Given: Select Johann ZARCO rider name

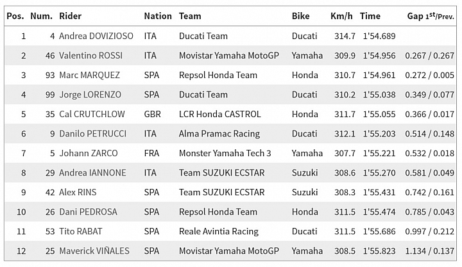Looking at the screenshot, I should 89,153.
